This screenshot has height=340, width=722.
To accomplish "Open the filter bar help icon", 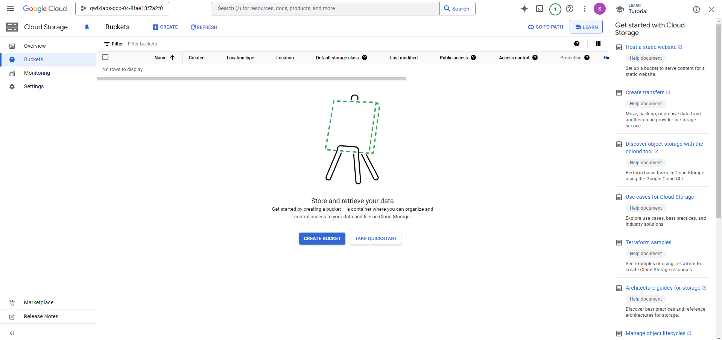I will [x=577, y=44].
